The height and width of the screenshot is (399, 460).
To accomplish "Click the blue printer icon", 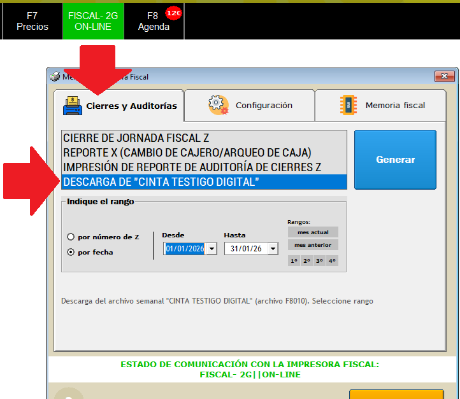I will pos(73,106).
